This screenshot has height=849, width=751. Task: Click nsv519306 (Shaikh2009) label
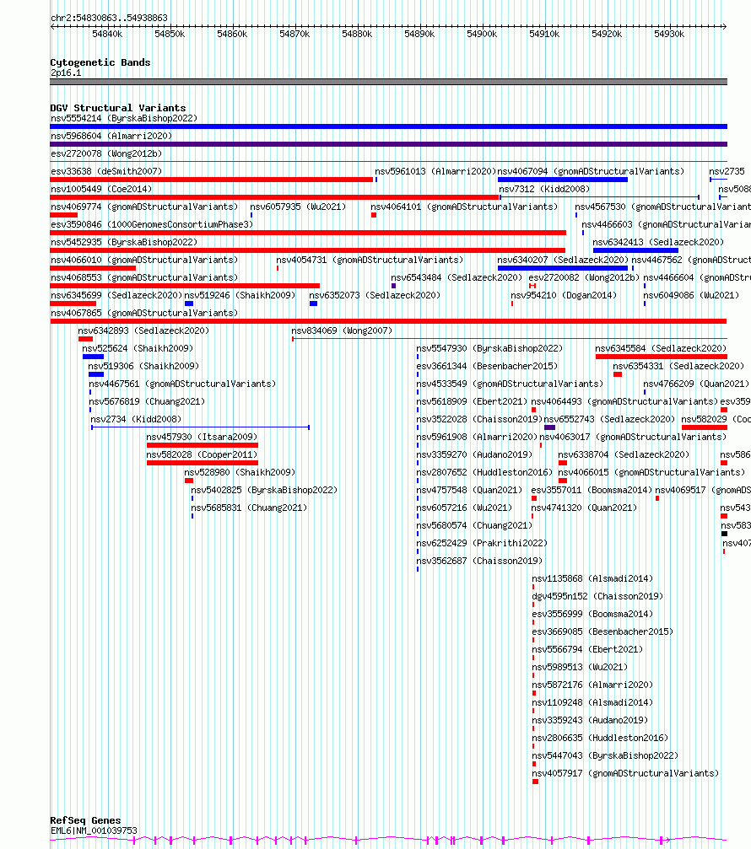[143, 366]
